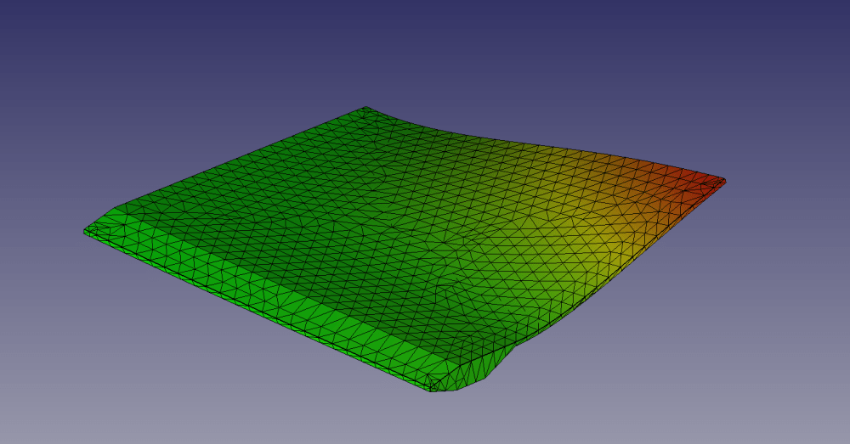The width and height of the screenshot is (850, 444).
Task: Click empty dark-blue background above the mesh
Action: pyautogui.click(x=425, y=42)
